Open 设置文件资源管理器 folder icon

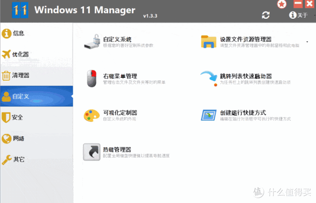(x=208, y=42)
